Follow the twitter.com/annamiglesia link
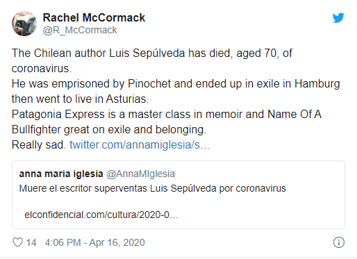This screenshot has width=357, height=259. [140, 145]
